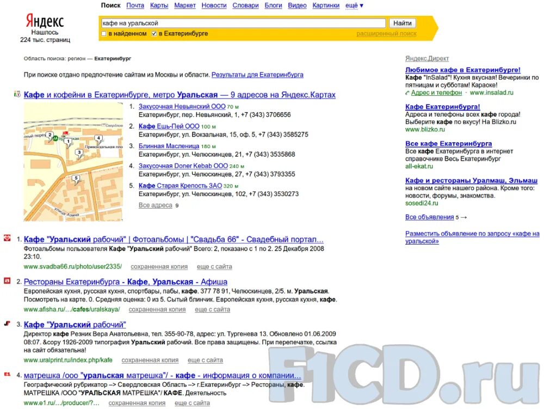Click the favicon beside the uralprint result 3
Screen dimensions: 544x409
(x=7, y=323)
